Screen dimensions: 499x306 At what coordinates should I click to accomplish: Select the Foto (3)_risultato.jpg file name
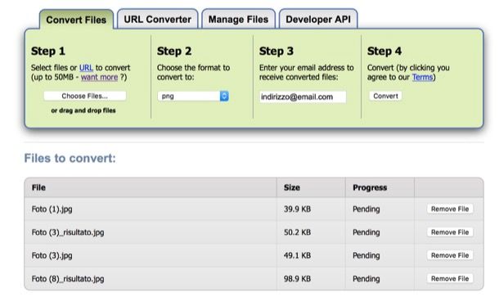coord(68,232)
